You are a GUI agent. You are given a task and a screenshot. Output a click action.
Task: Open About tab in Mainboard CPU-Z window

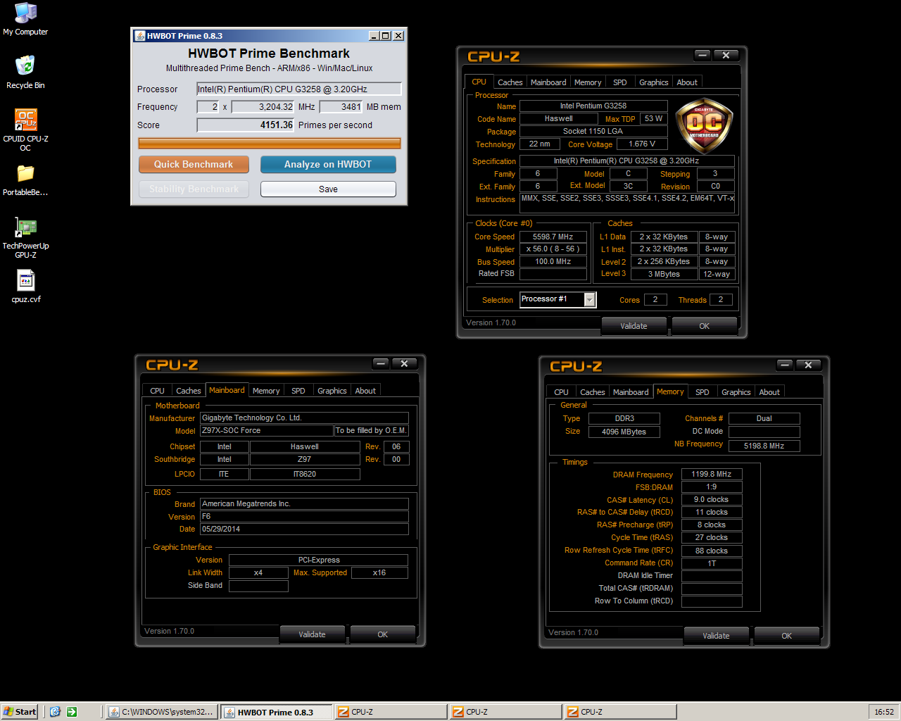click(365, 391)
